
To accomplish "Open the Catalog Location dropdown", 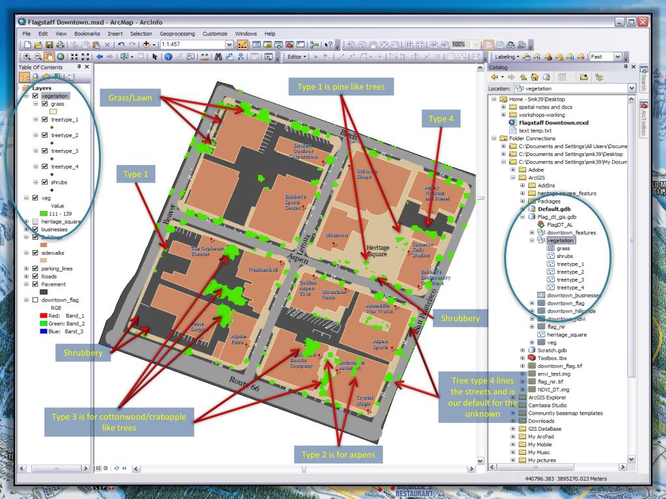I will (x=631, y=88).
